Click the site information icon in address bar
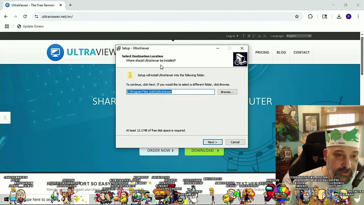The width and height of the screenshot is (364, 205). [x=36, y=17]
